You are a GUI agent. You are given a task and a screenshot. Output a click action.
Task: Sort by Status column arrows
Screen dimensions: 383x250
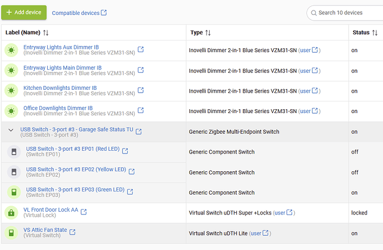(375, 33)
